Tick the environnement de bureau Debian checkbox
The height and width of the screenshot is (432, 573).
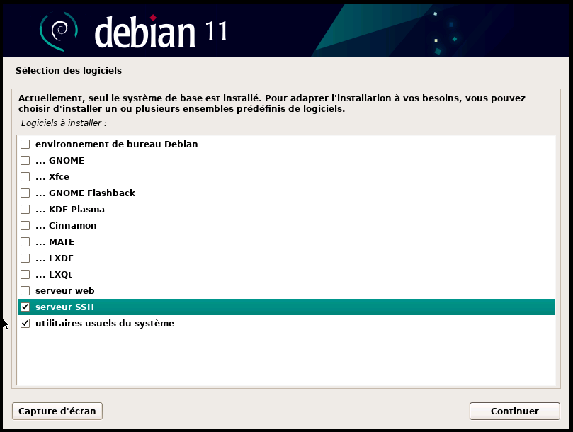tap(25, 144)
